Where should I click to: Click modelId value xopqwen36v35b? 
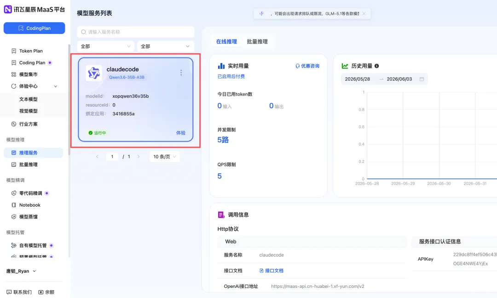coord(131,96)
